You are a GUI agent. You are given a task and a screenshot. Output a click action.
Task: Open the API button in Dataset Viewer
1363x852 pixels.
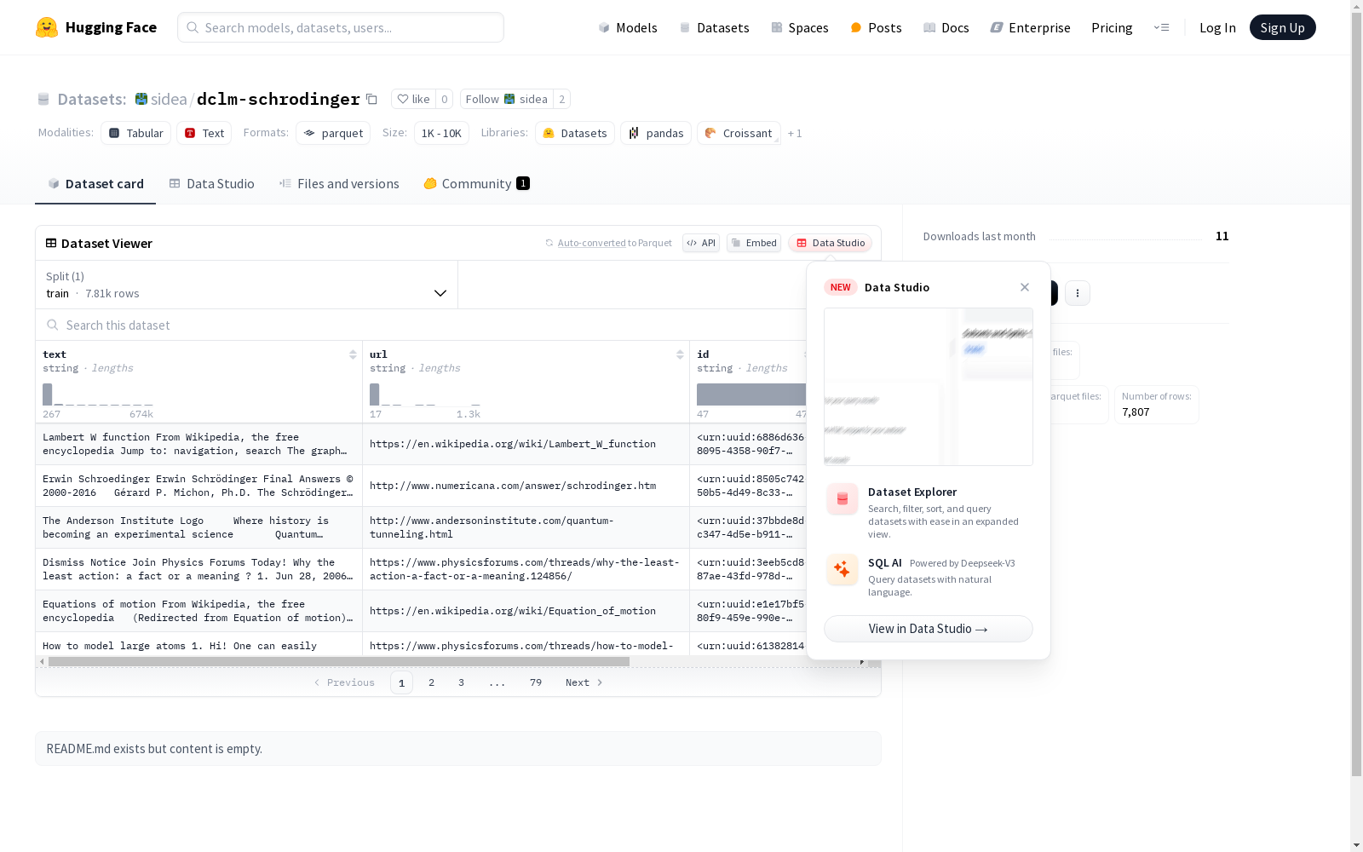pos(701,243)
